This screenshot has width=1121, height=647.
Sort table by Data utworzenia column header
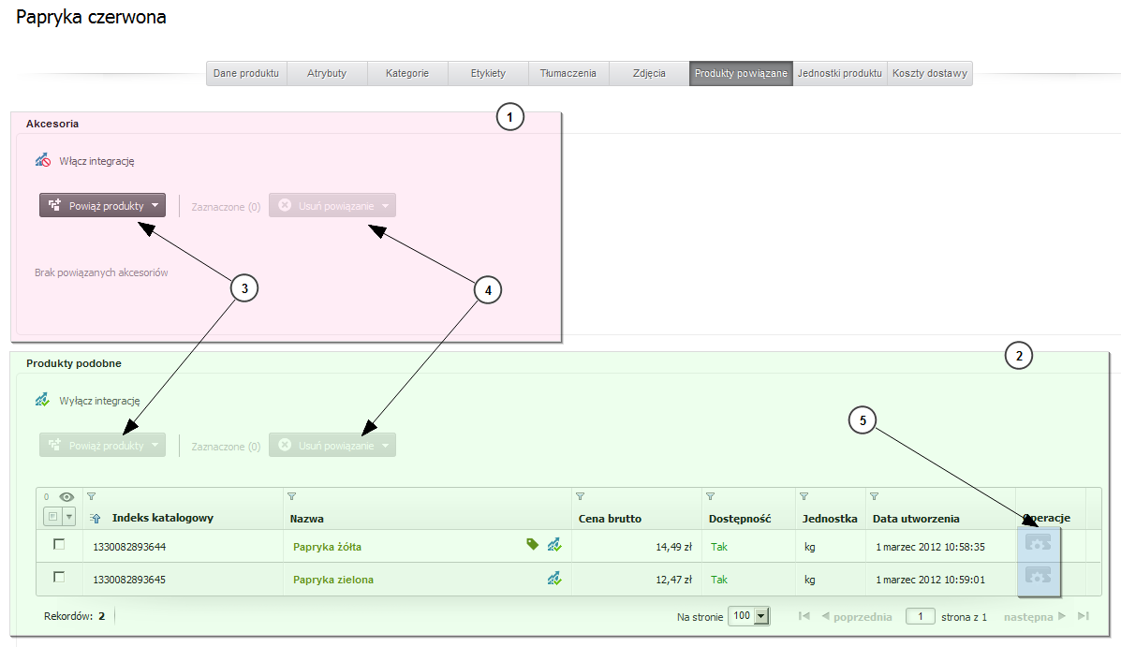916,518
